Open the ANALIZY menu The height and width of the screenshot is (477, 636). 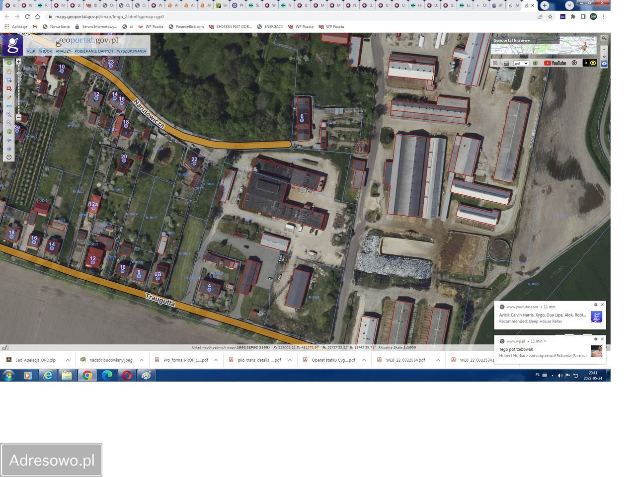pos(64,51)
